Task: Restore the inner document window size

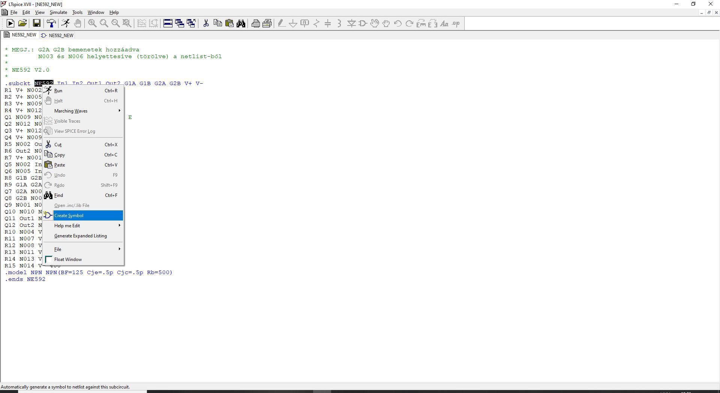Action: [709, 12]
